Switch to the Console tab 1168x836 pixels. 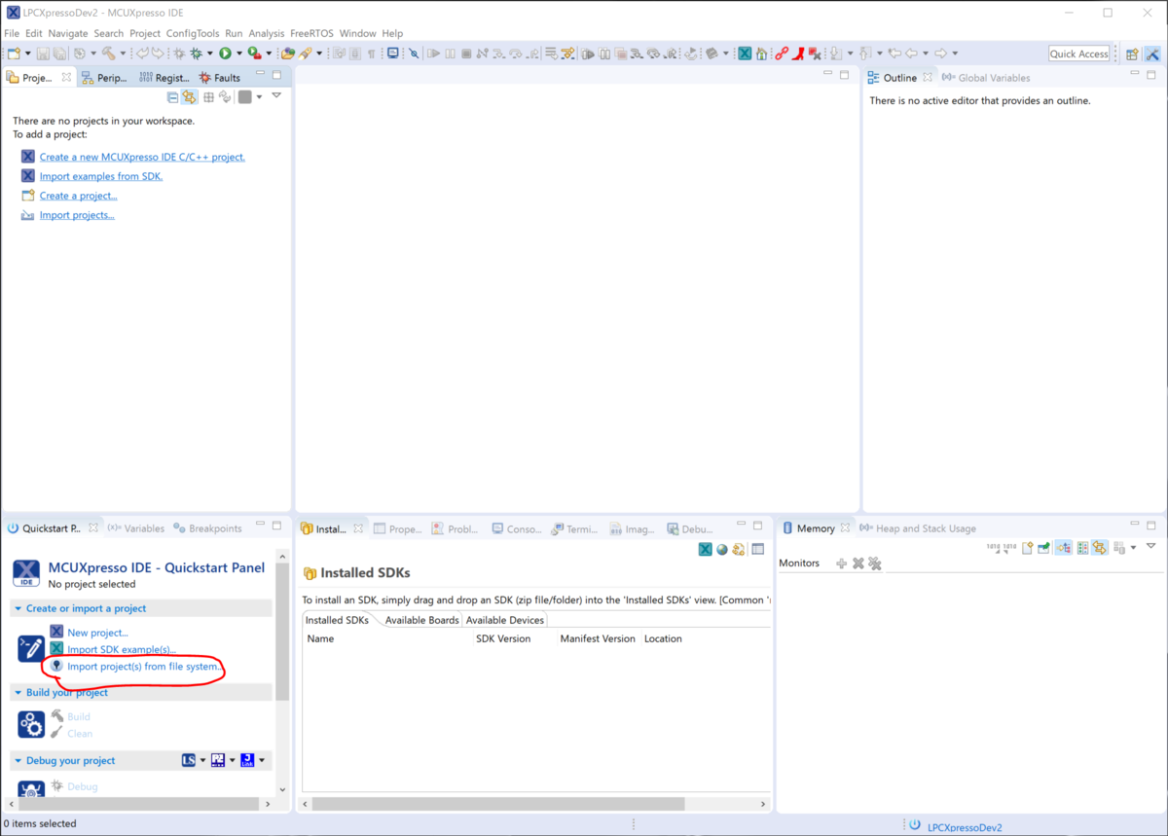[516, 529]
